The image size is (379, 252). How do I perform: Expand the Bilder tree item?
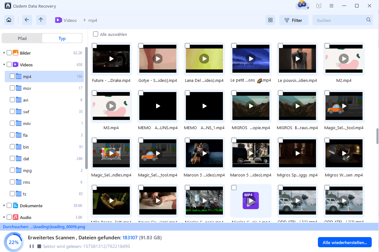click(4, 53)
